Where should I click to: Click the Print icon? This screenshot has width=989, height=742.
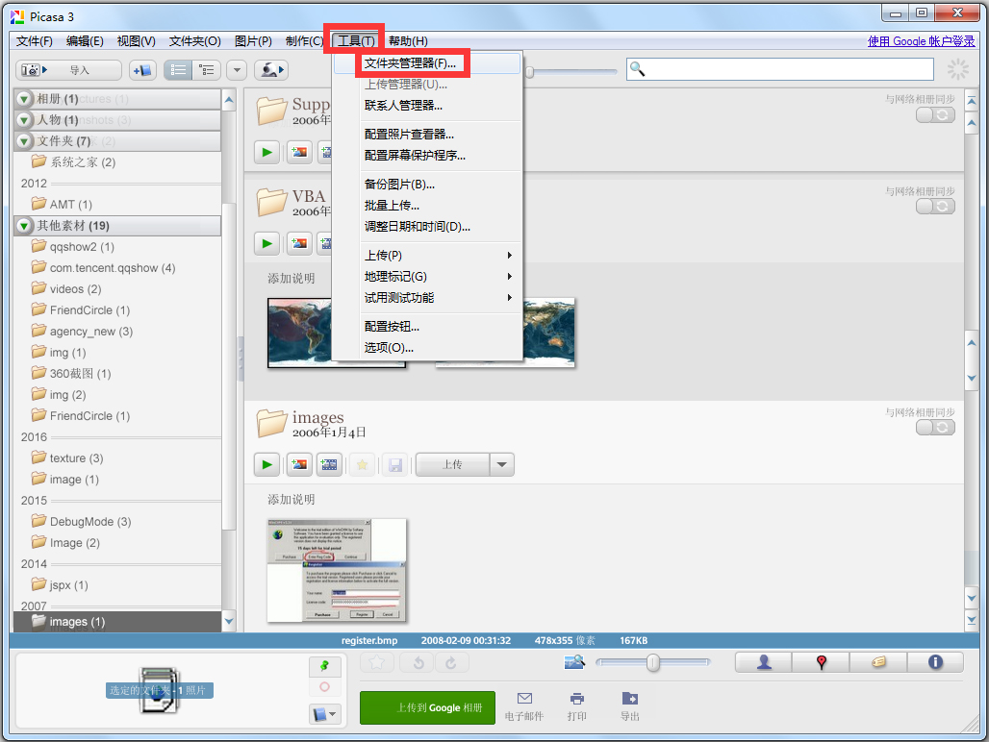tap(577, 705)
